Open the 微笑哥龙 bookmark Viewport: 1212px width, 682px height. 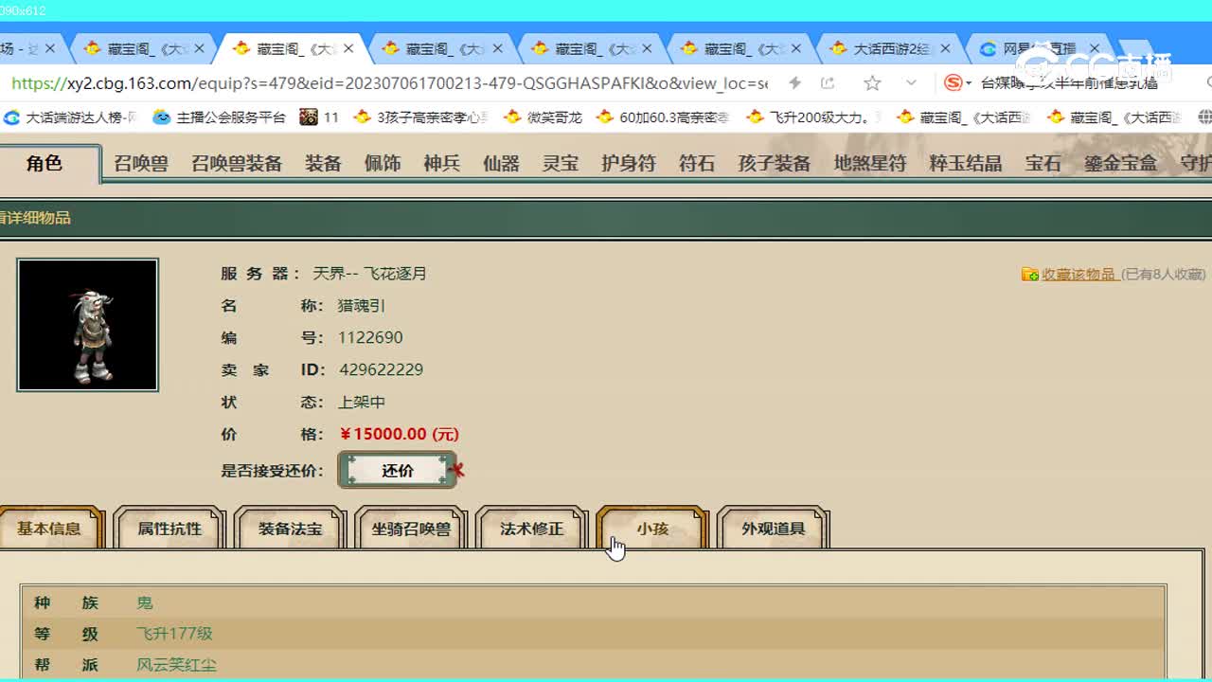click(543, 117)
